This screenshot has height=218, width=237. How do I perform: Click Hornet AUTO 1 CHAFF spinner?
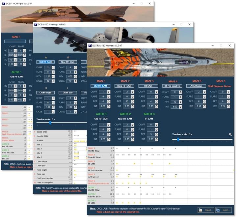pyautogui.click(x=105, y=125)
